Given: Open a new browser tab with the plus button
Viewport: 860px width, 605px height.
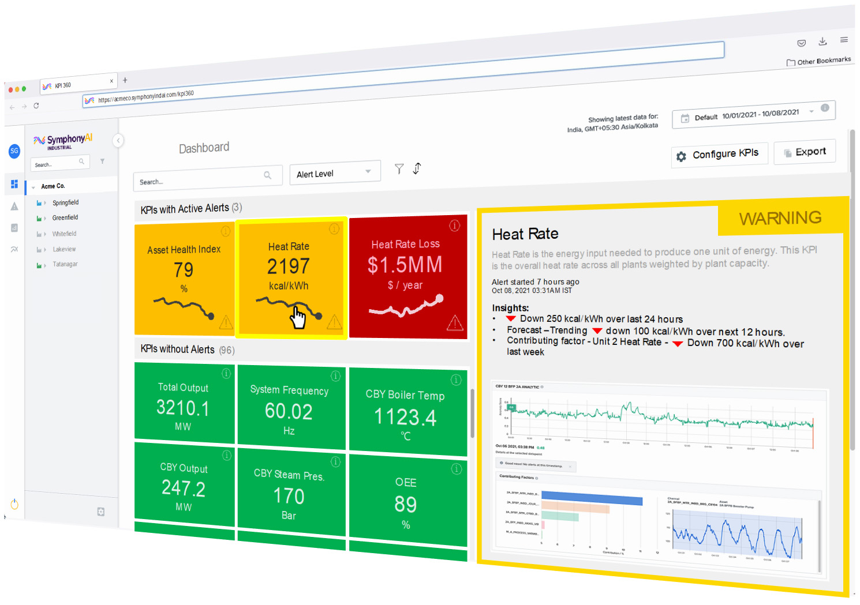Looking at the screenshot, I should pos(125,80).
